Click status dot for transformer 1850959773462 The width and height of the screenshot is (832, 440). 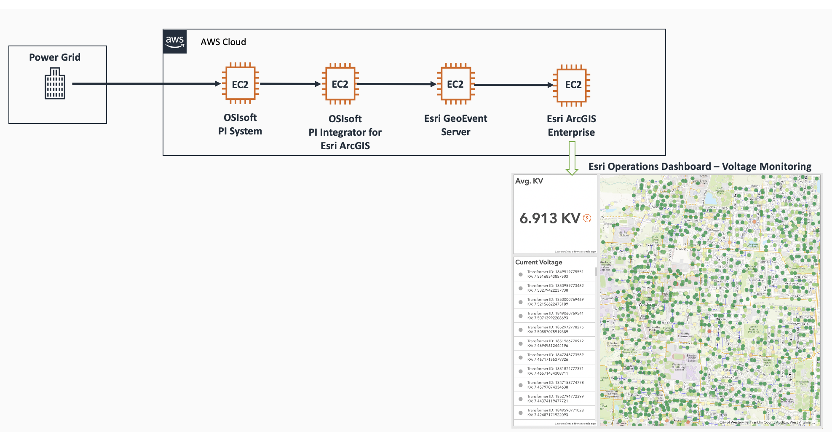click(x=521, y=288)
